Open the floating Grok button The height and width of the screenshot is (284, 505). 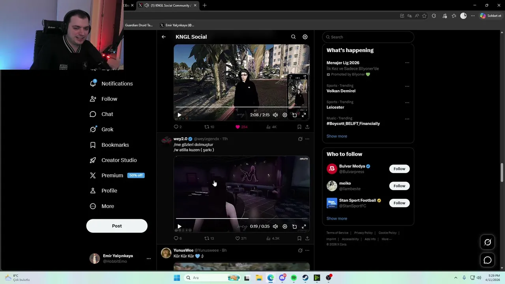point(488,242)
